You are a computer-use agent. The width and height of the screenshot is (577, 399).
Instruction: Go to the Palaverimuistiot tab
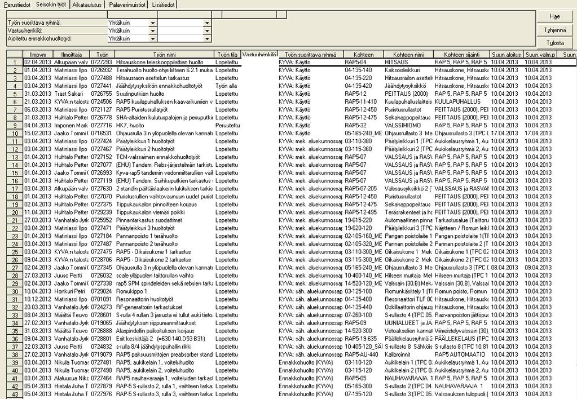point(126,5)
